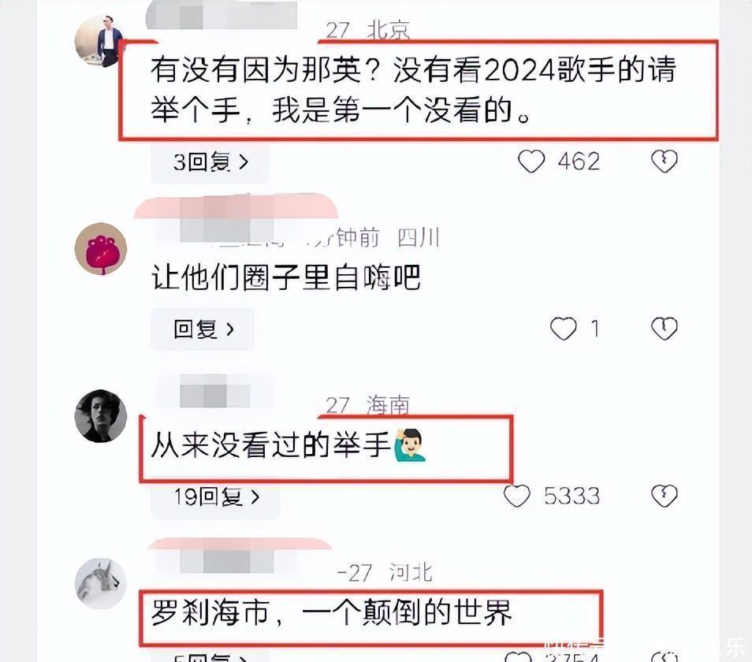Like the Sichuan comment with 1 like

[563, 329]
